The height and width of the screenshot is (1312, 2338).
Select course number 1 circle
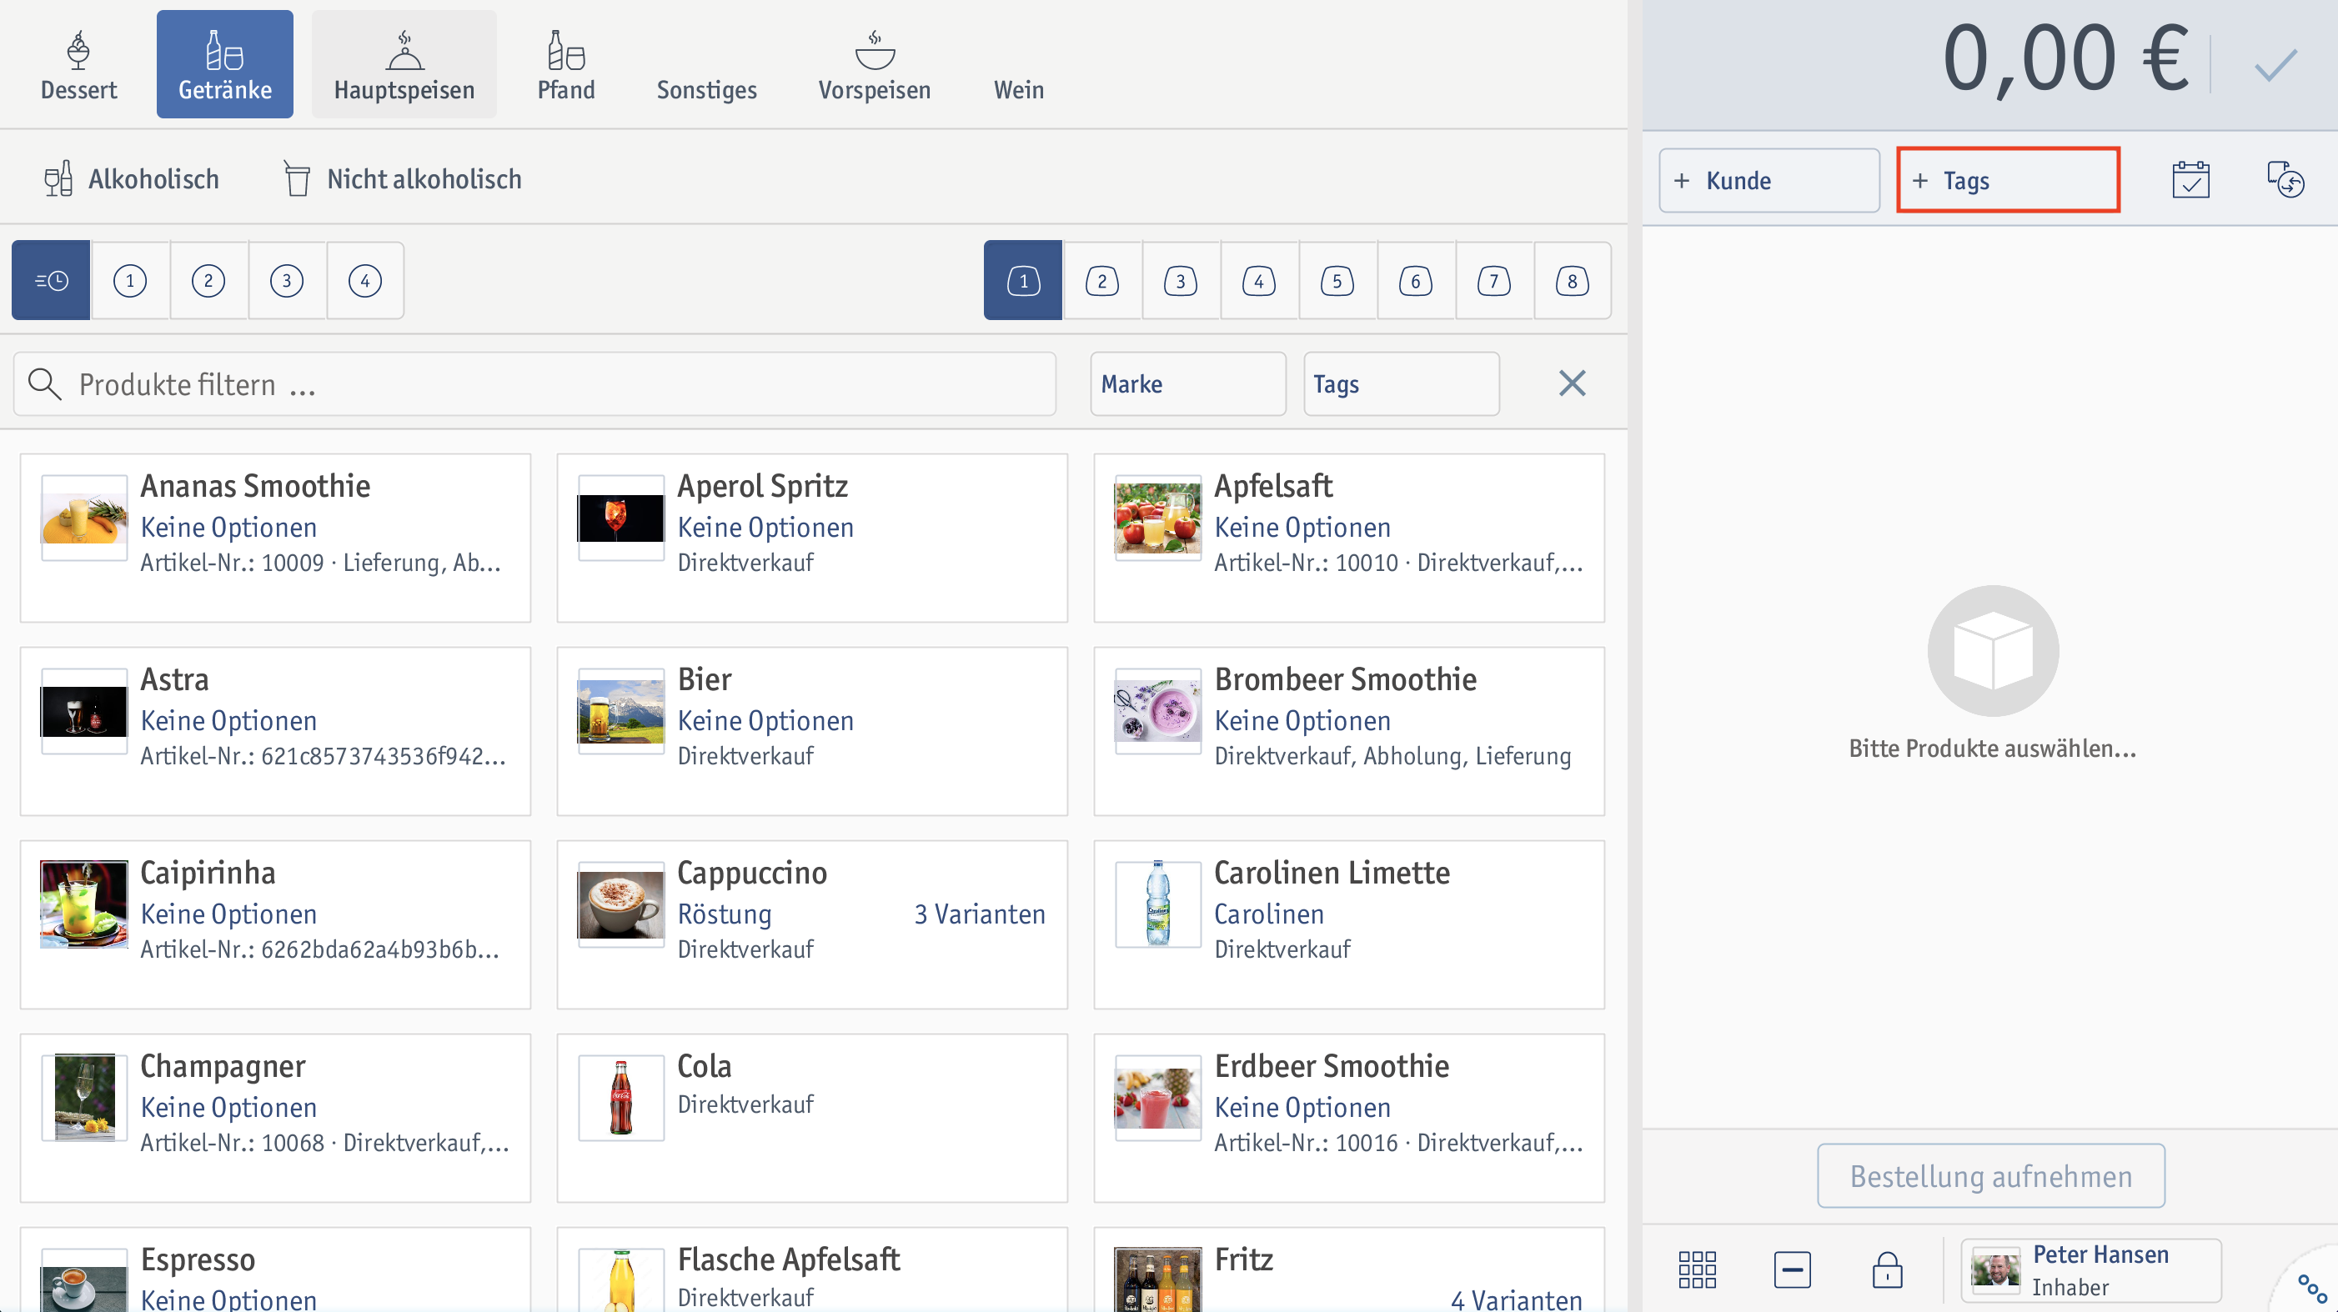click(x=130, y=280)
